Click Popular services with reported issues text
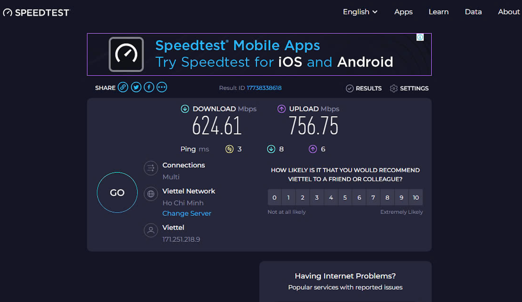This screenshot has width=522, height=302. [x=345, y=287]
